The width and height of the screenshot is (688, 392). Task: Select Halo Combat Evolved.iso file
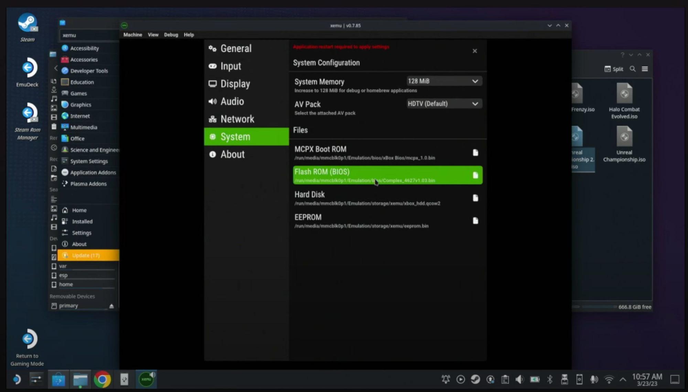(624, 101)
